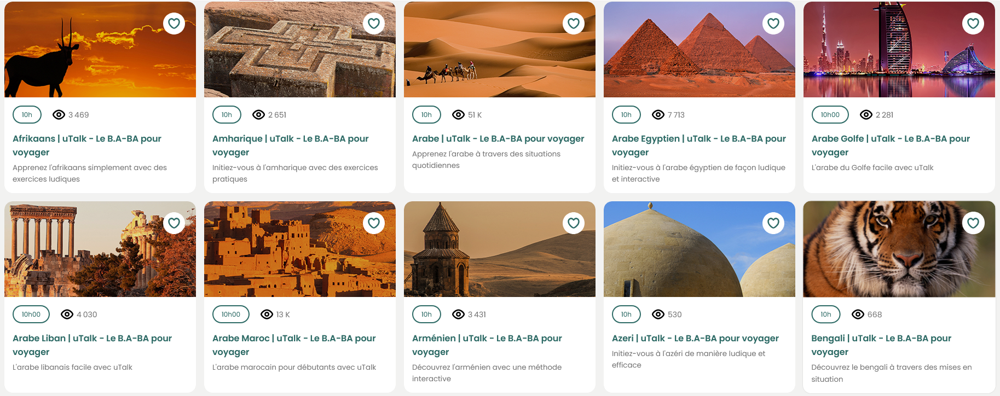This screenshot has height=396, width=1000.
Task: Save the Arménien course with its heart
Action: (574, 223)
